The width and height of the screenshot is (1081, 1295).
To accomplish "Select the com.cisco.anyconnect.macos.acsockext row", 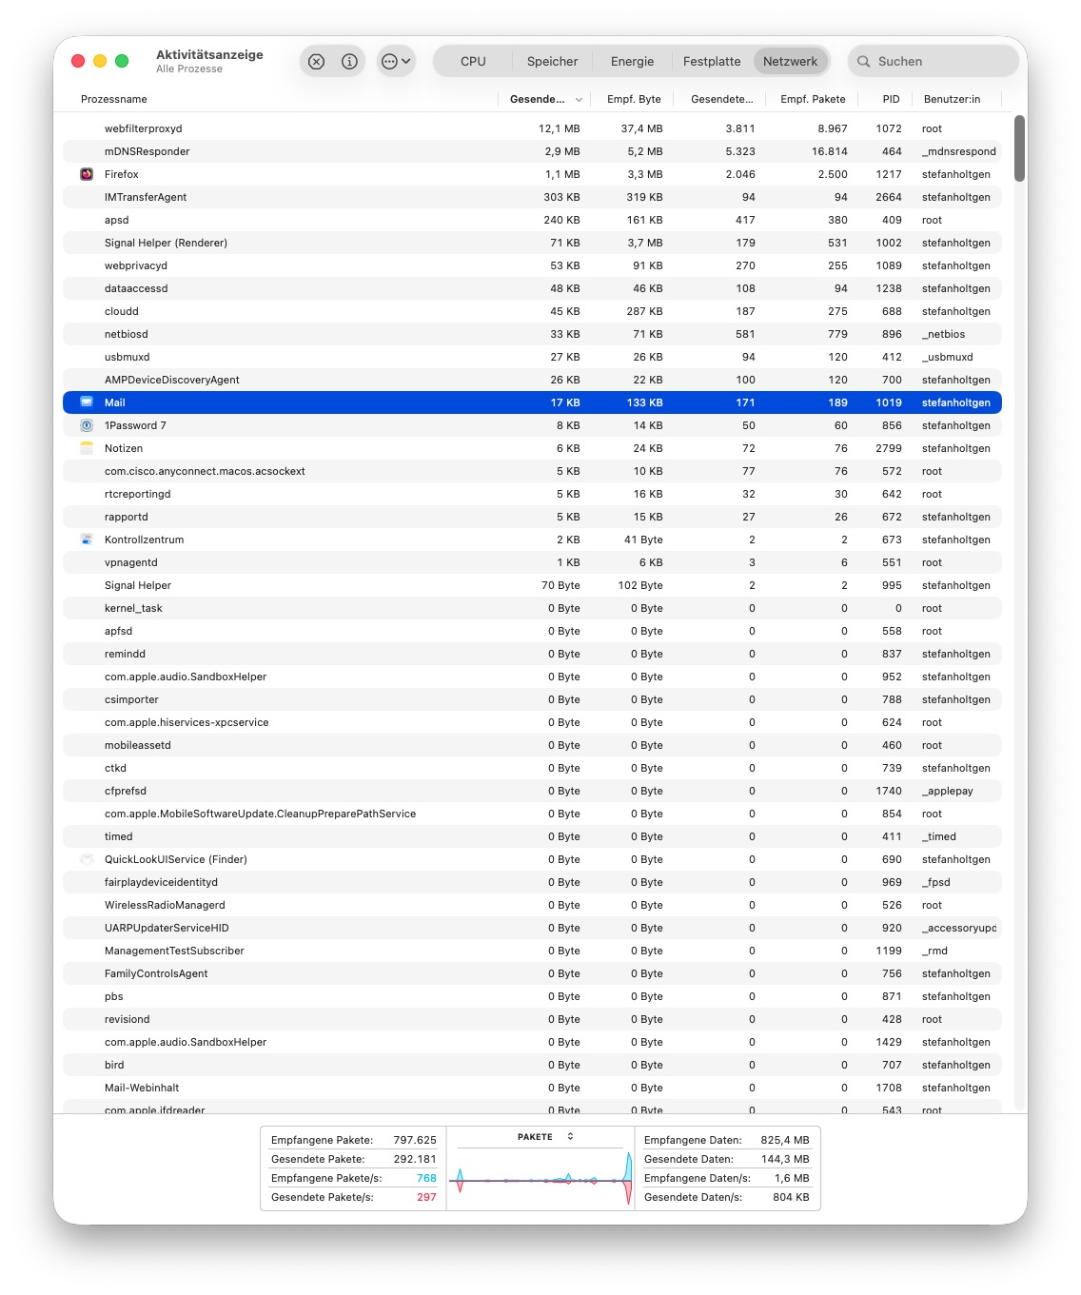I will [532, 471].
